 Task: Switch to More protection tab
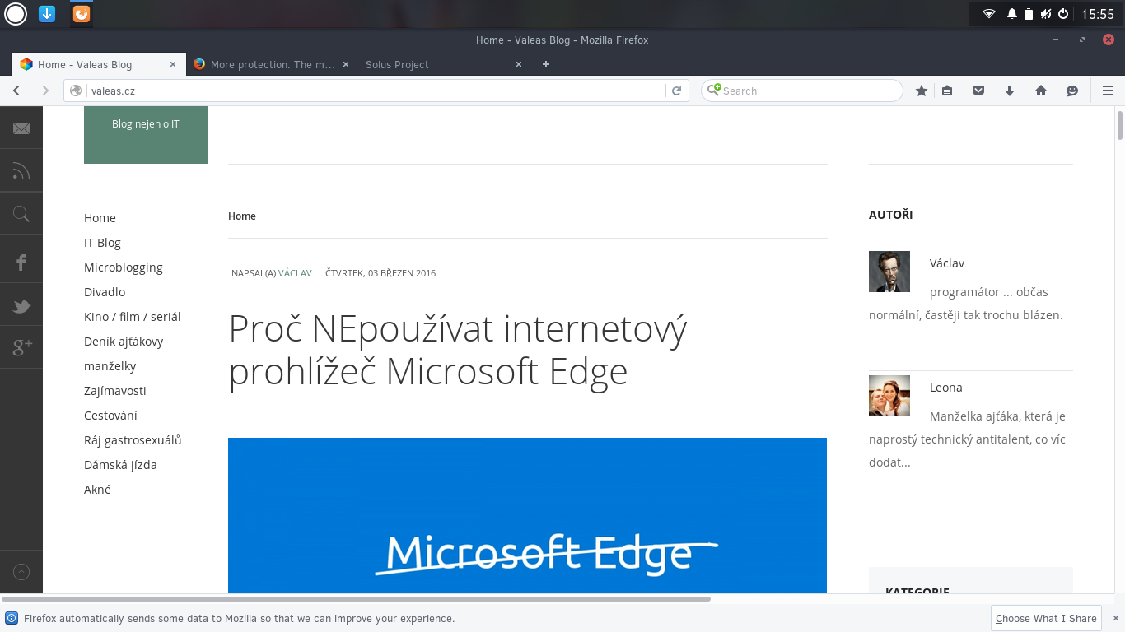point(271,64)
